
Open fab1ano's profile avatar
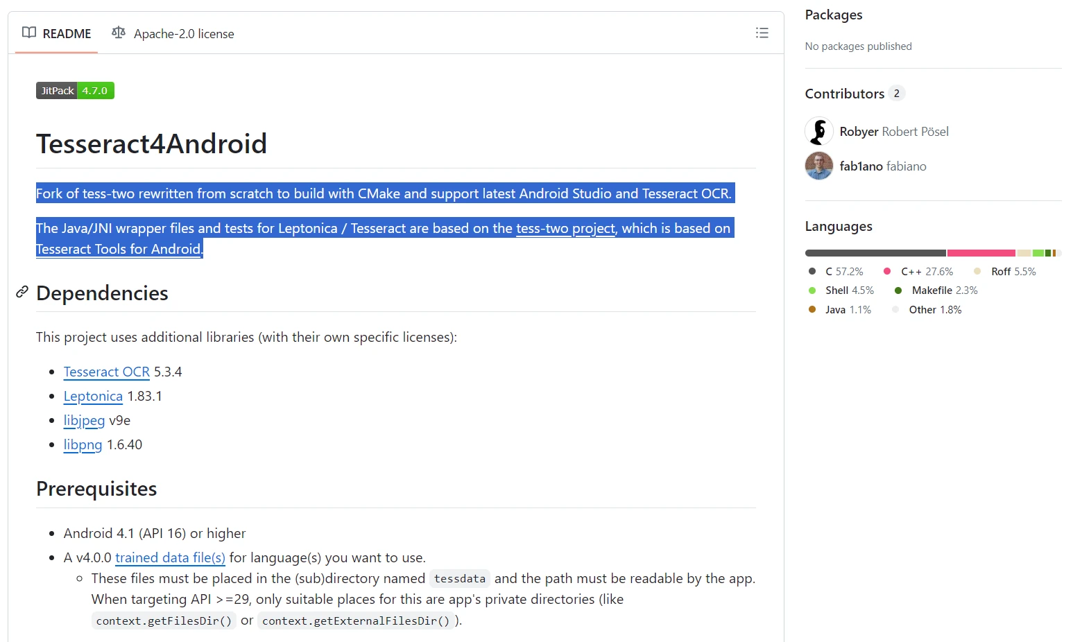pos(818,166)
